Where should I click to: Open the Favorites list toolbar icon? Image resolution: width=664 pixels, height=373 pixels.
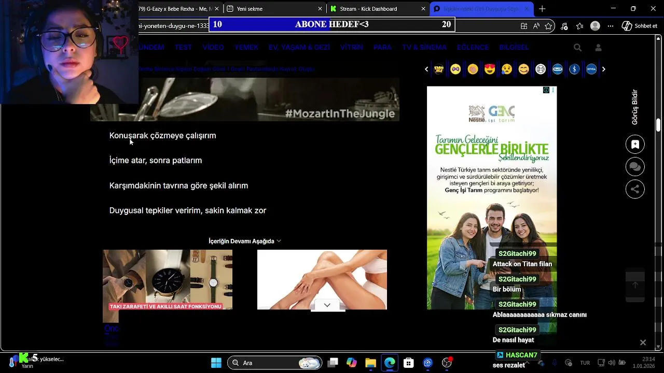[x=579, y=26]
